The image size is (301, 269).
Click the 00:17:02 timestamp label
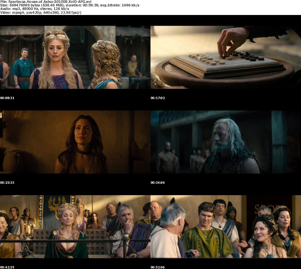click(158, 98)
